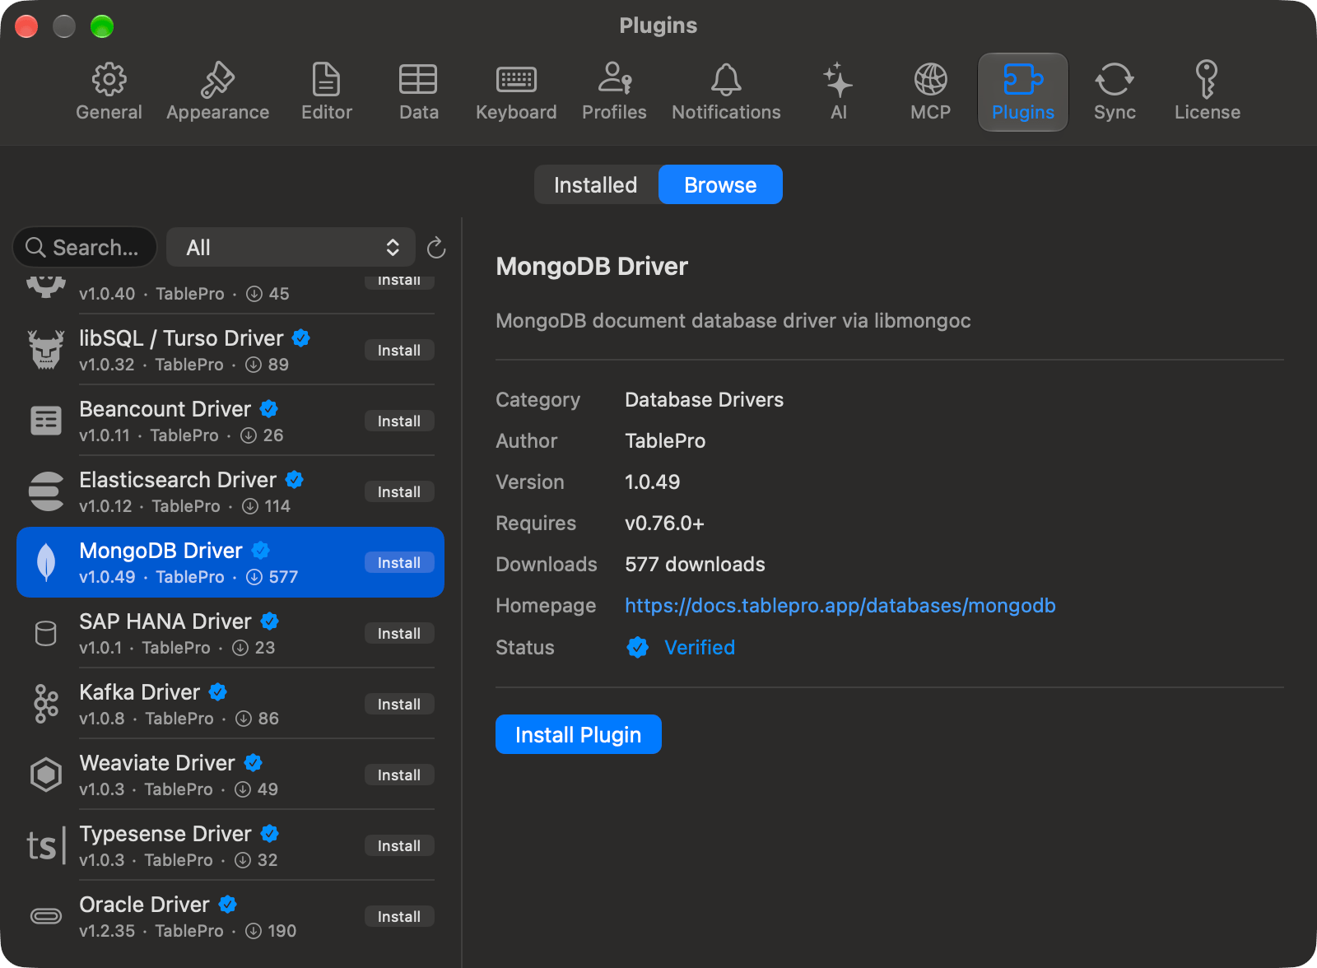Open Editor settings tab
Screen dimensions: 1317x968
(x=327, y=92)
